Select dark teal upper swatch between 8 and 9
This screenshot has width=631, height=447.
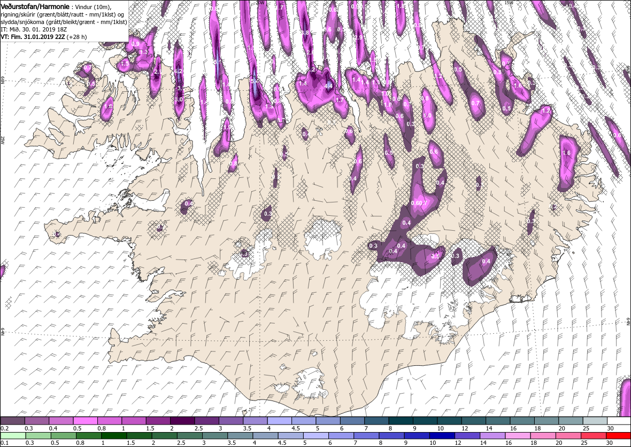click(401, 420)
